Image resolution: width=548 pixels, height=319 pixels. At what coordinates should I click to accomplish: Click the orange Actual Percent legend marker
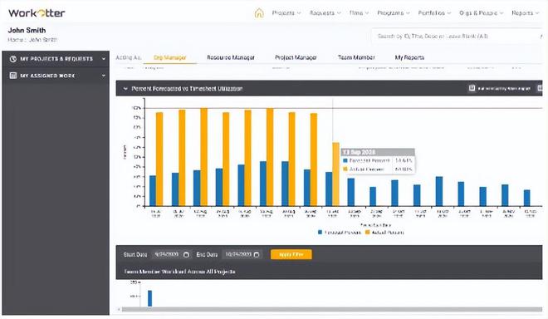coord(367,233)
